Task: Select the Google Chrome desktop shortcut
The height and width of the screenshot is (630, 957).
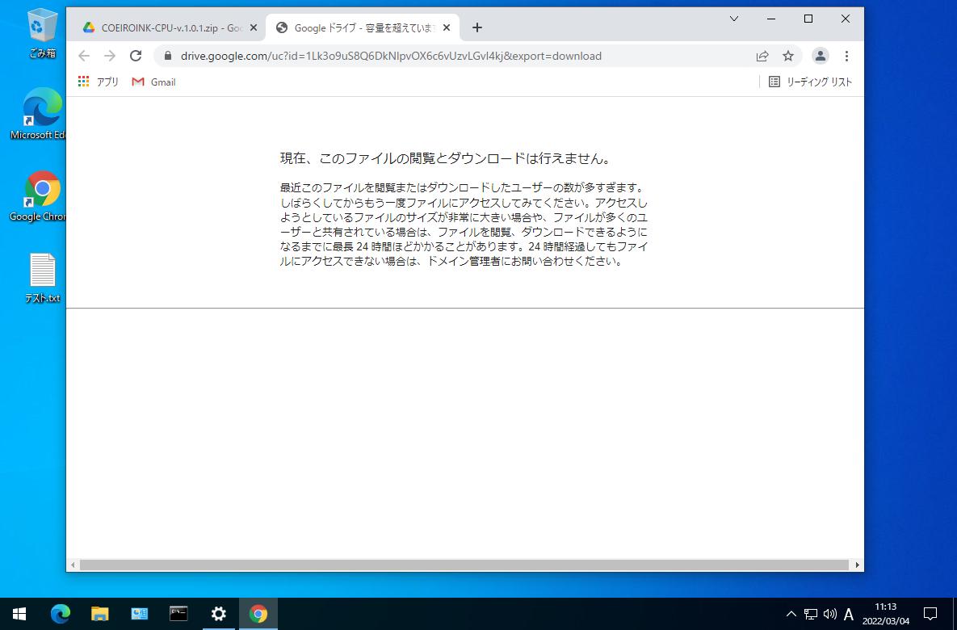Action: pos(38,196)
